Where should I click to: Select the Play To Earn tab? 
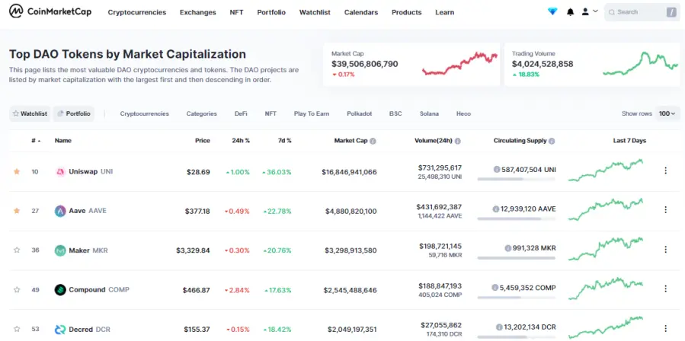click(312, 113)
